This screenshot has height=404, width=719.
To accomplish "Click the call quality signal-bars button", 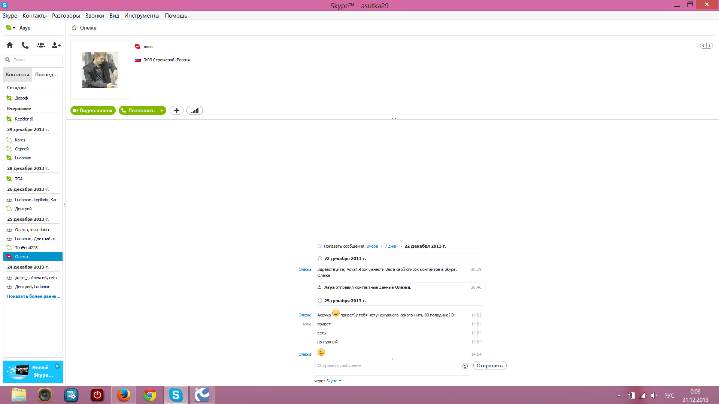I will coord(195,110).
